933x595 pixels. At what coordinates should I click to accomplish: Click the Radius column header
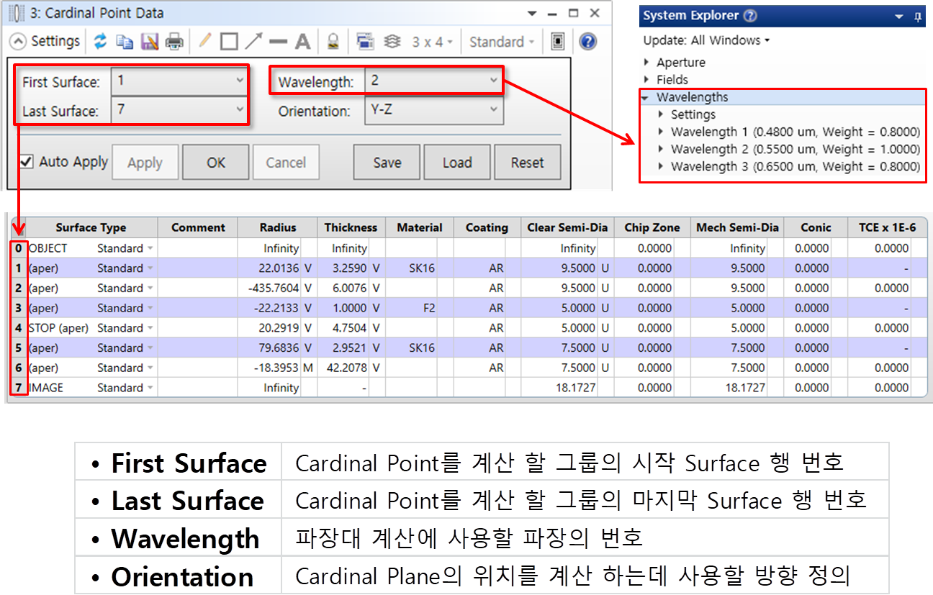(278, 227)
